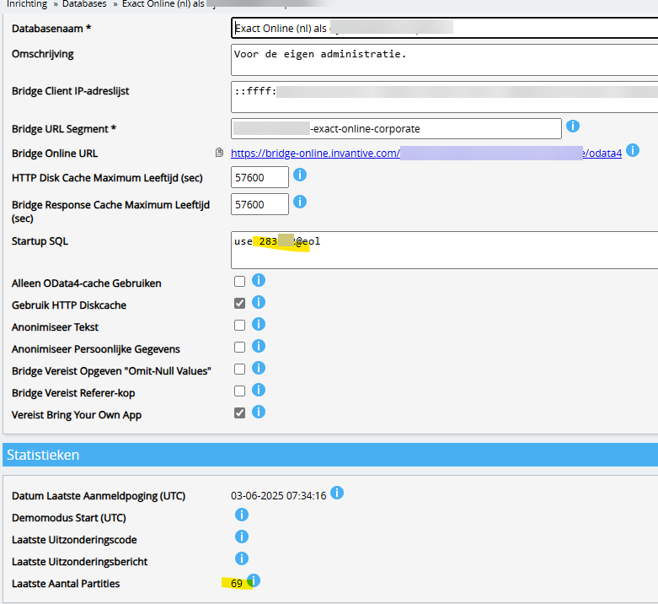Focus the Databasenaam input field
The width and height of the screenshot is (658, 604).
click(x=444, y=28)
